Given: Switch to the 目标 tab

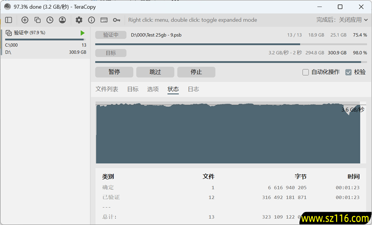Looking at the screenshot, I should [133, 89].
